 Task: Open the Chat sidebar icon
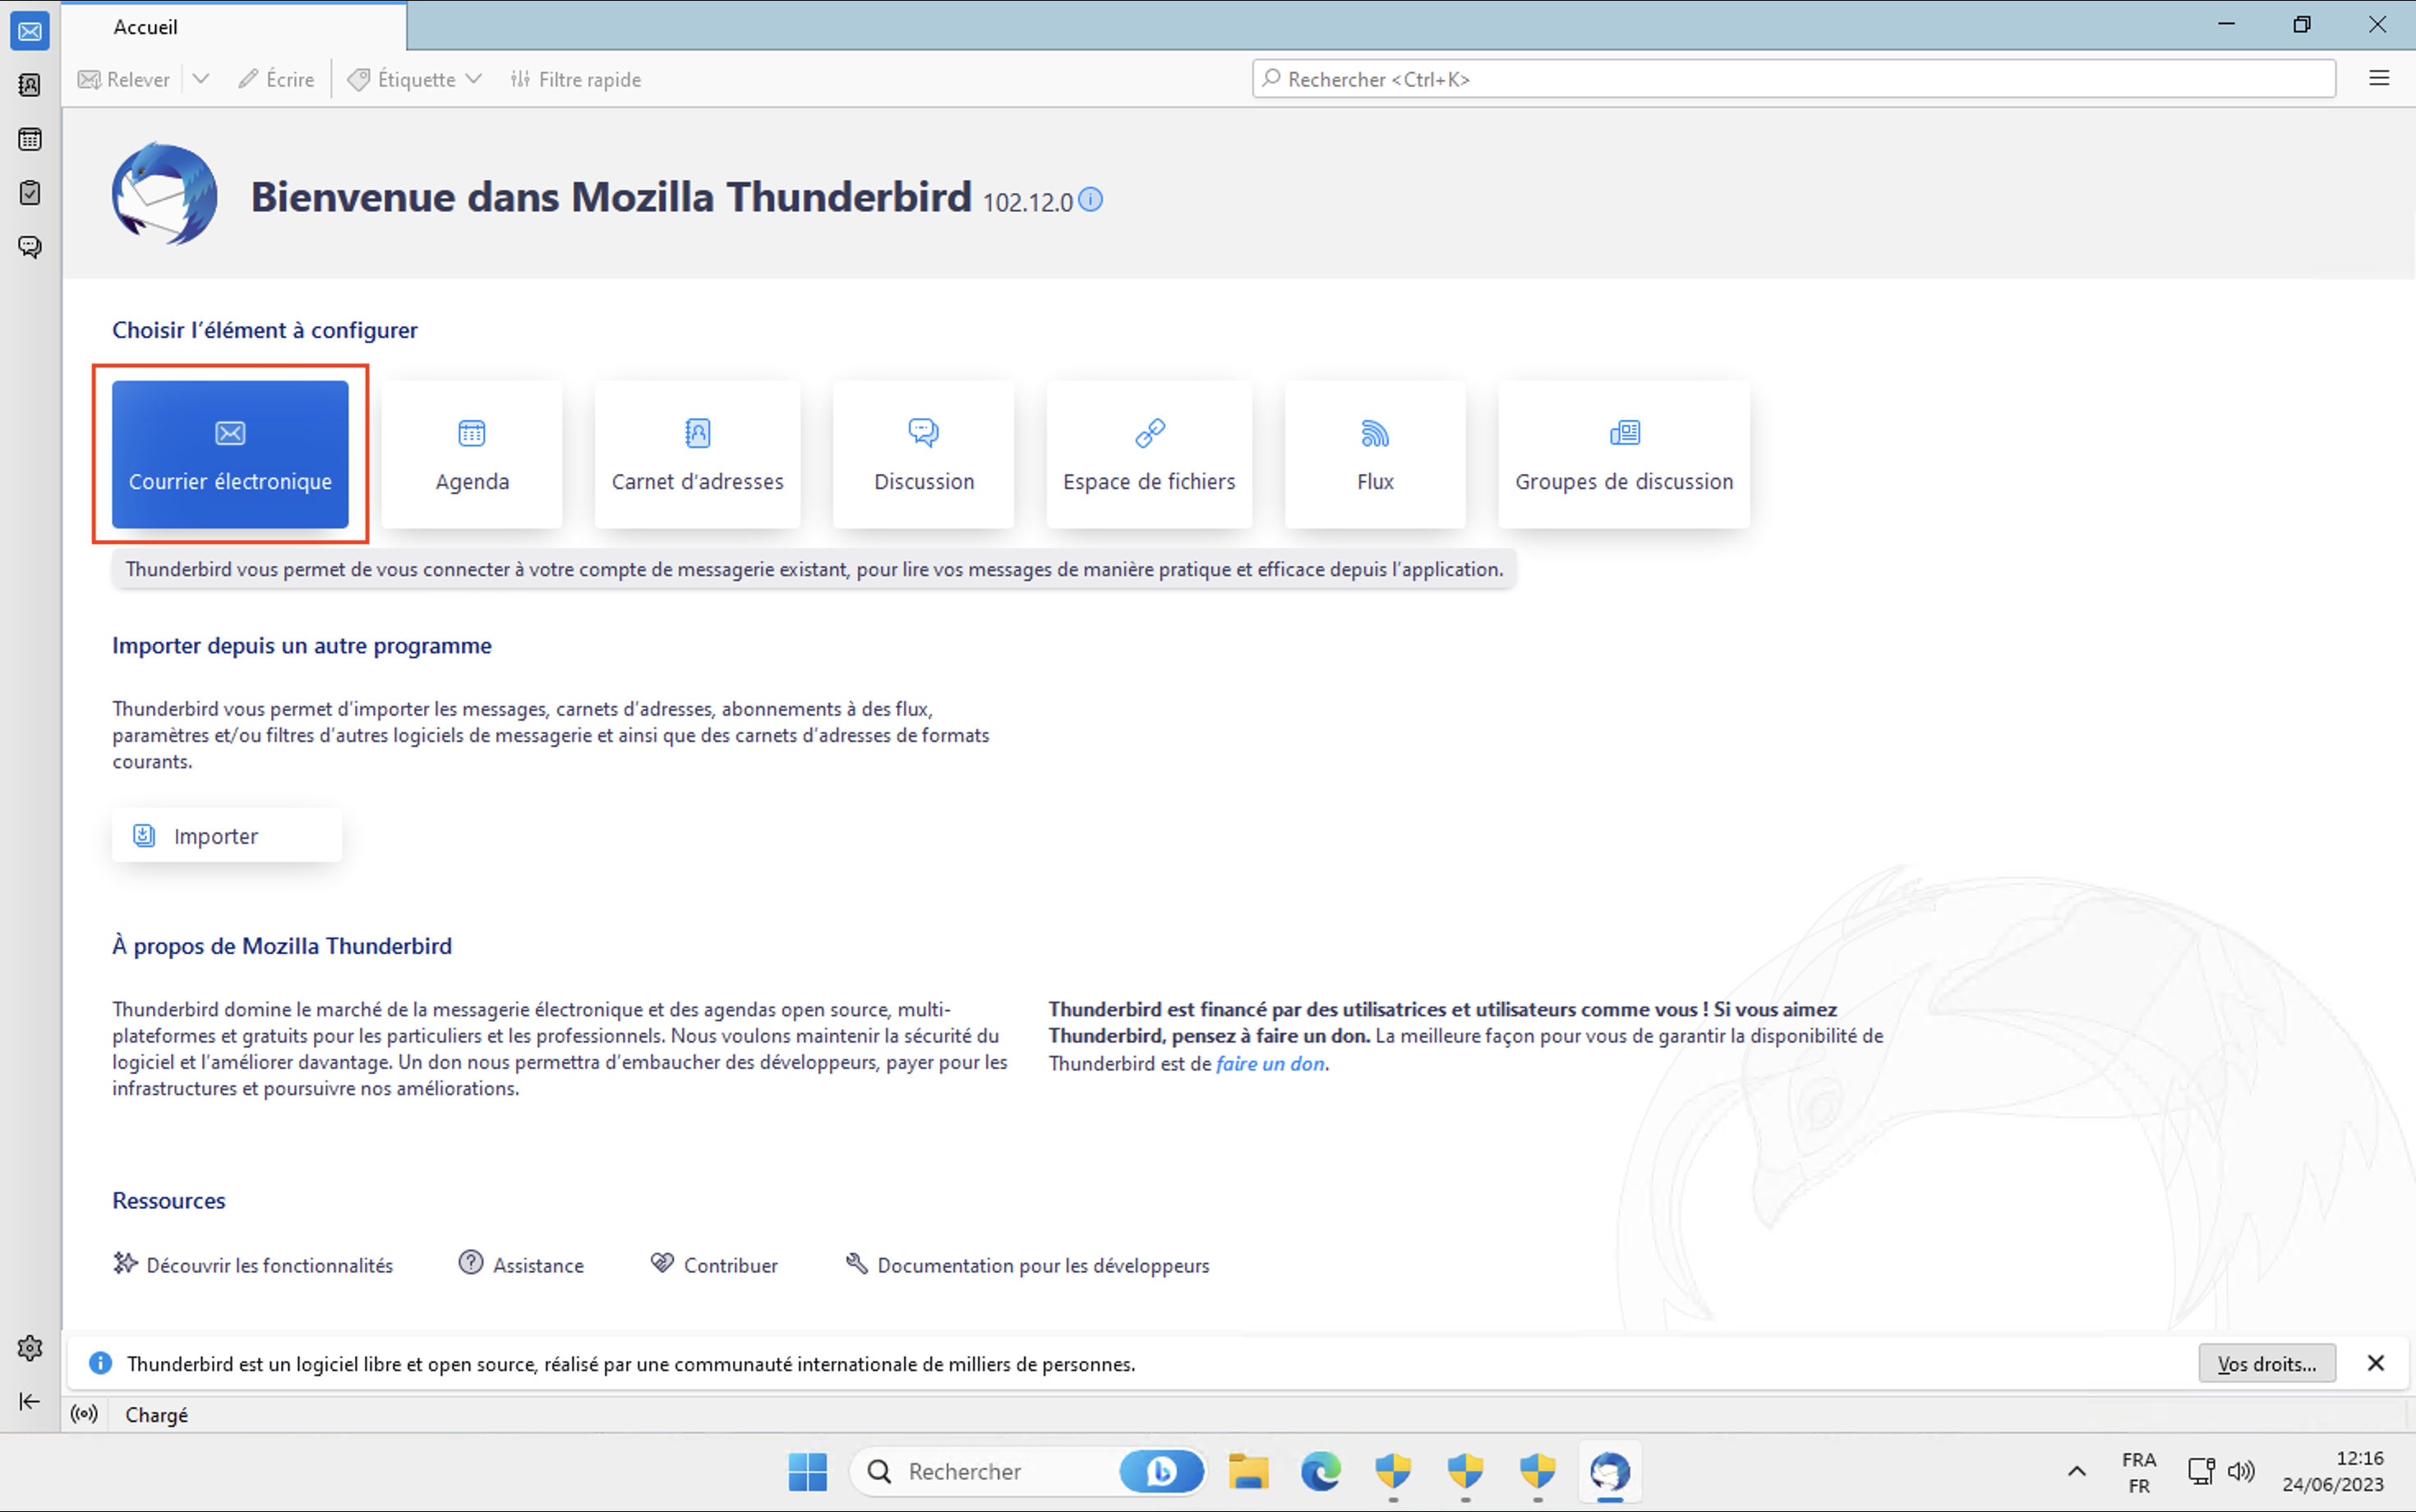(30, 246)
